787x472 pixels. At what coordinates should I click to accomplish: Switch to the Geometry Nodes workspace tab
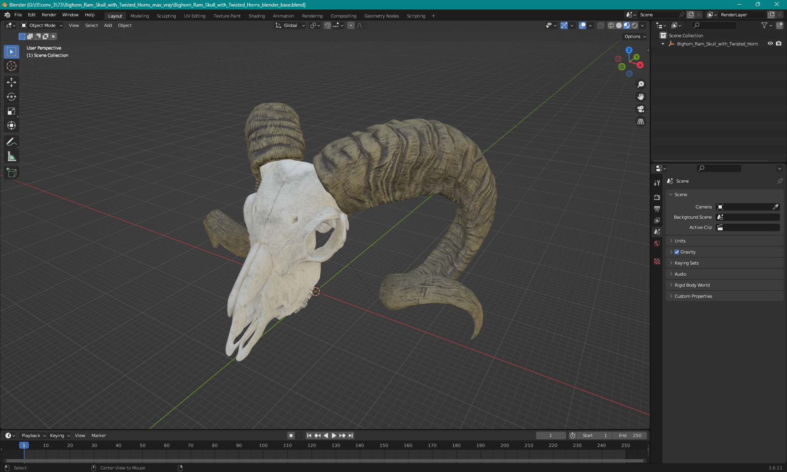tap(381, 16)
